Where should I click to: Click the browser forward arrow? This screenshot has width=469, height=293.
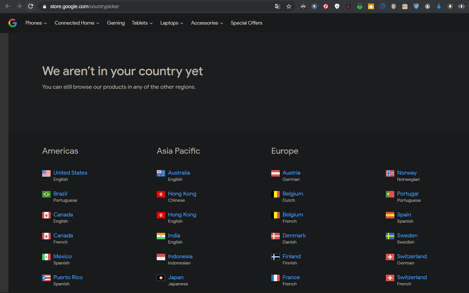click(19, 6)
